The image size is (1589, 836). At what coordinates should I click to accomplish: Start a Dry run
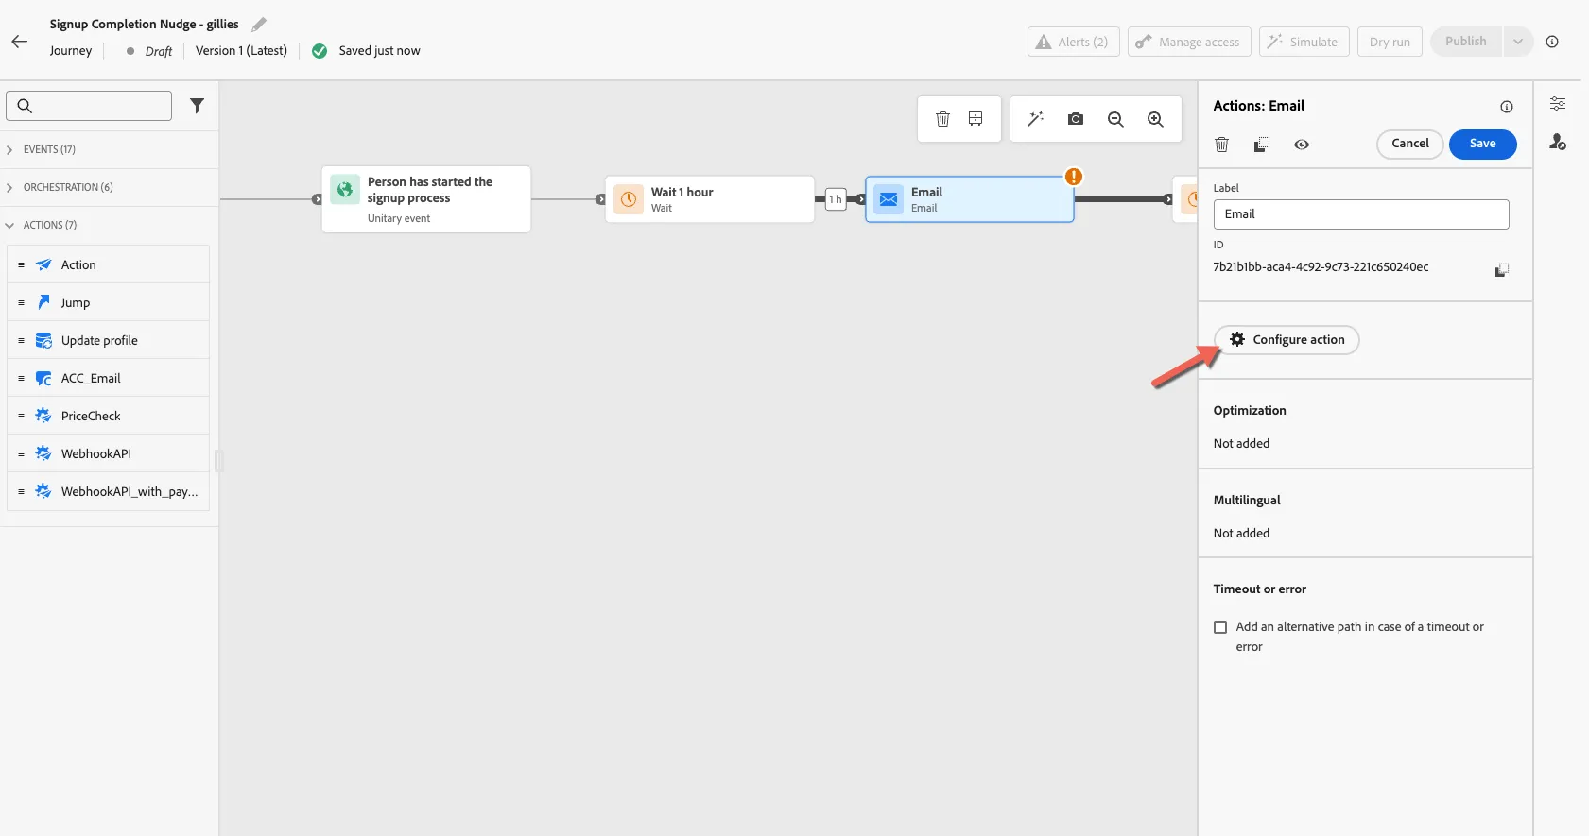tap(1389, 42)
